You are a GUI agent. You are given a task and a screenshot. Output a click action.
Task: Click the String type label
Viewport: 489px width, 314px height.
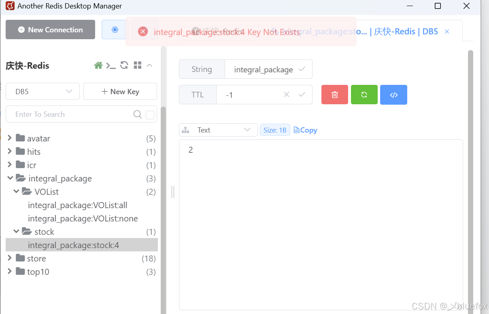click(x=202, y=69)
